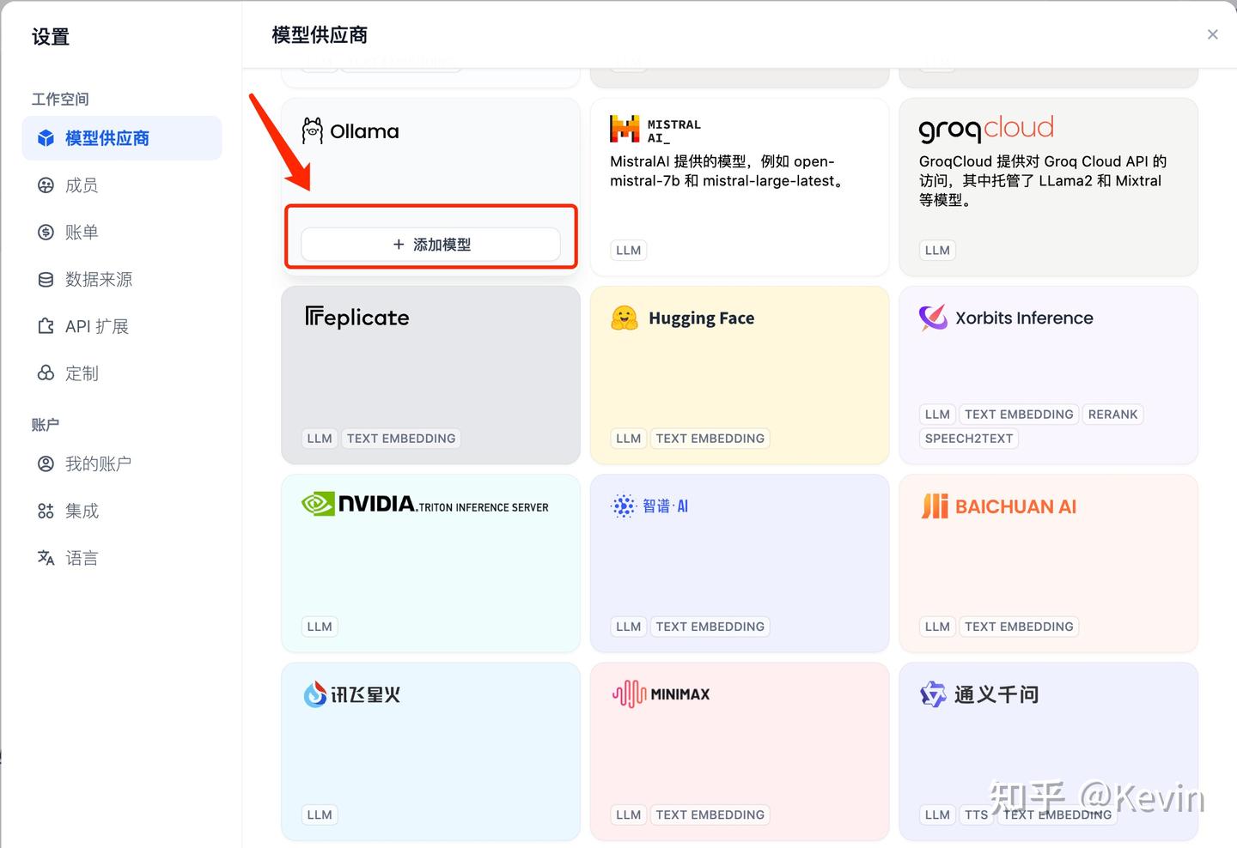Viewport: 1237px width, 848px height.
Task: Click the Billing dollar icon
Action: pos(46,233)
